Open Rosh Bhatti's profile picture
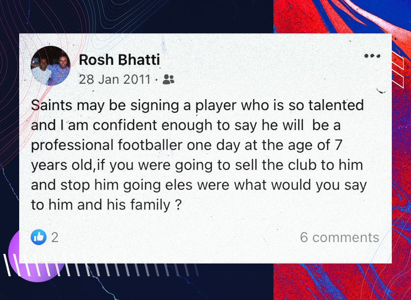 tap(50, 66)
